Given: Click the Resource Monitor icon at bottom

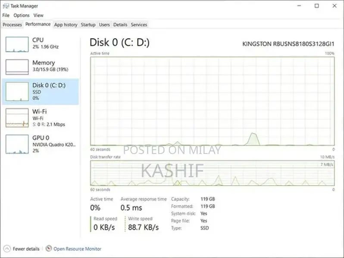Looking at the screenshot, I should pyautogui.click(x=49, y=249).
